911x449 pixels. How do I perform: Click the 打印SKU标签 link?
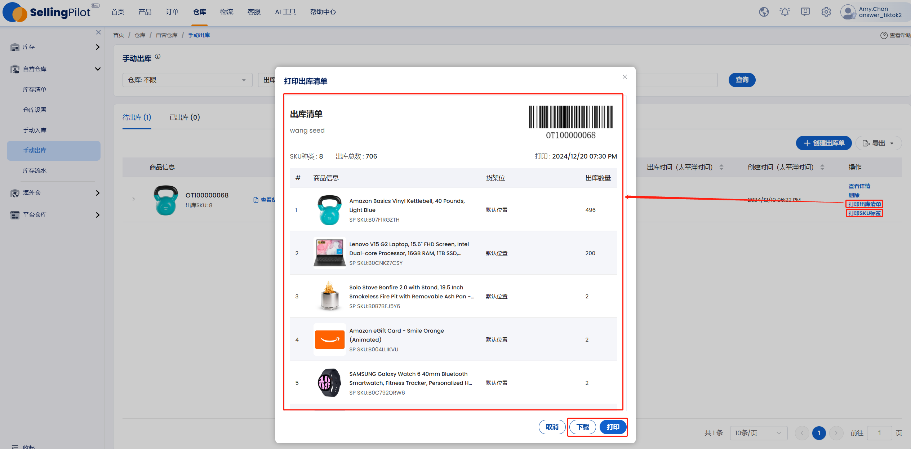coord(865,213)
